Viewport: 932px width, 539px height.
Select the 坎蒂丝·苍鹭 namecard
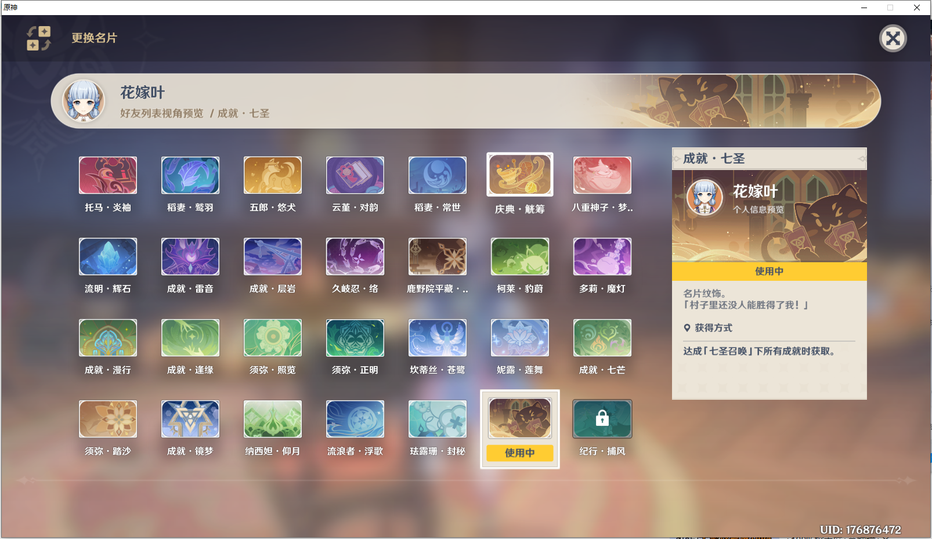[x=438, y=338]
